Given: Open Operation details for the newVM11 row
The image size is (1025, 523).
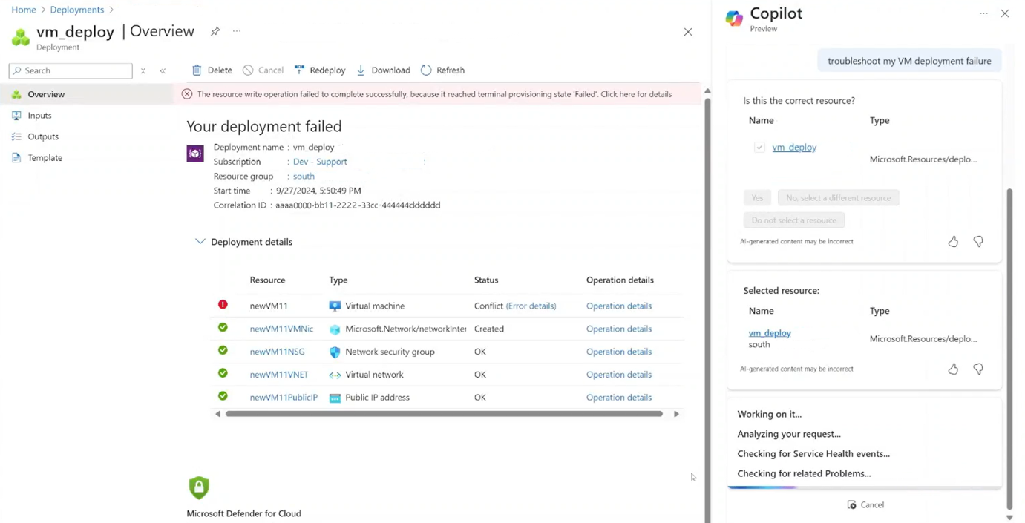Looking at the screenshot, I should (619, 306).
